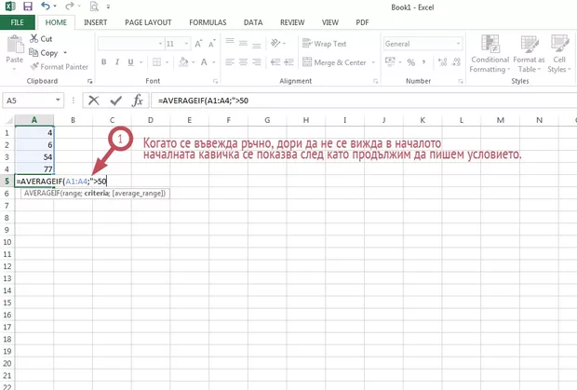Click Format Painter
This screenshot has height=390, width=577.
coord(60,67)
